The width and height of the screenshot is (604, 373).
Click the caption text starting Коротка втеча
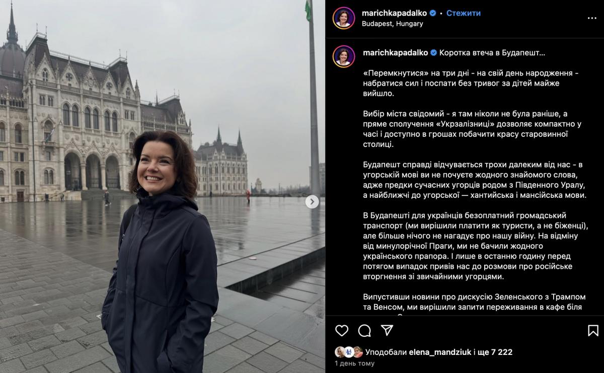click(492, 52)
